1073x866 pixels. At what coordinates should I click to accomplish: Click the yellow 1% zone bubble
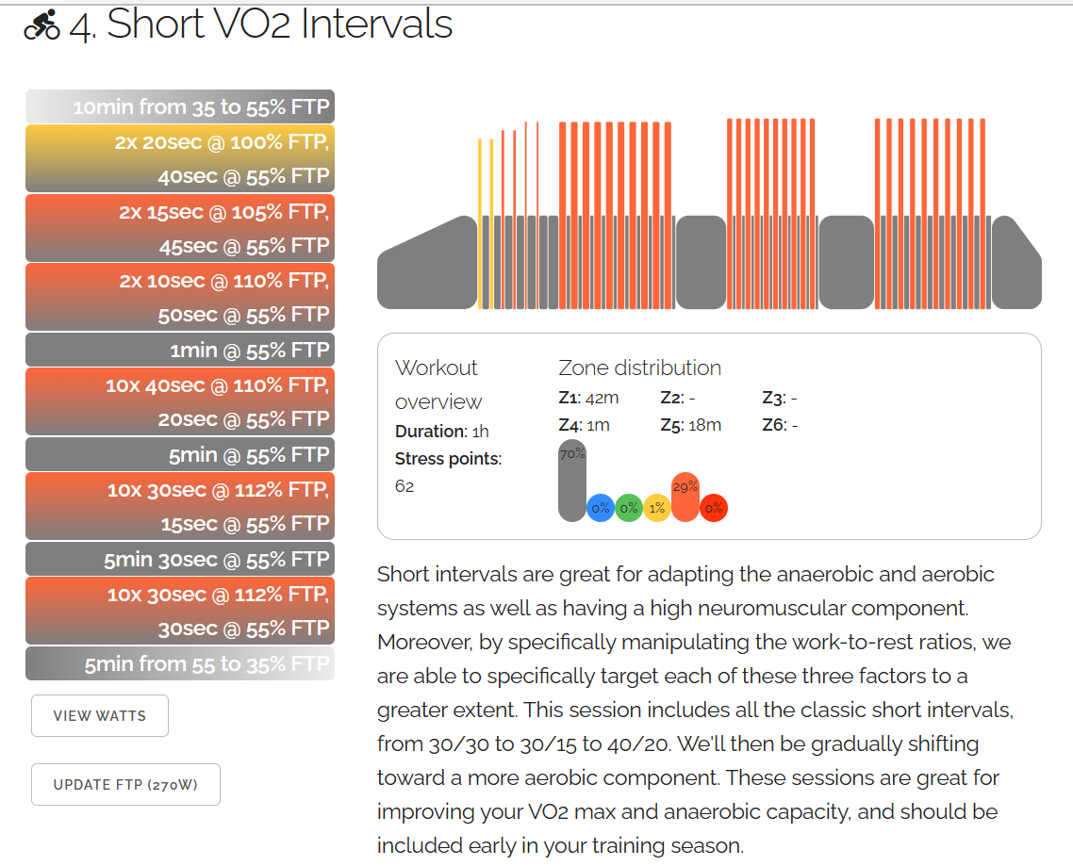pos(657,508)
